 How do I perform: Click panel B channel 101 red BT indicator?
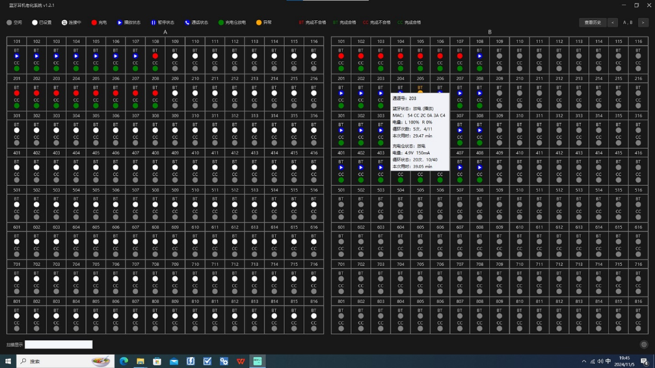tap(340, 56)
